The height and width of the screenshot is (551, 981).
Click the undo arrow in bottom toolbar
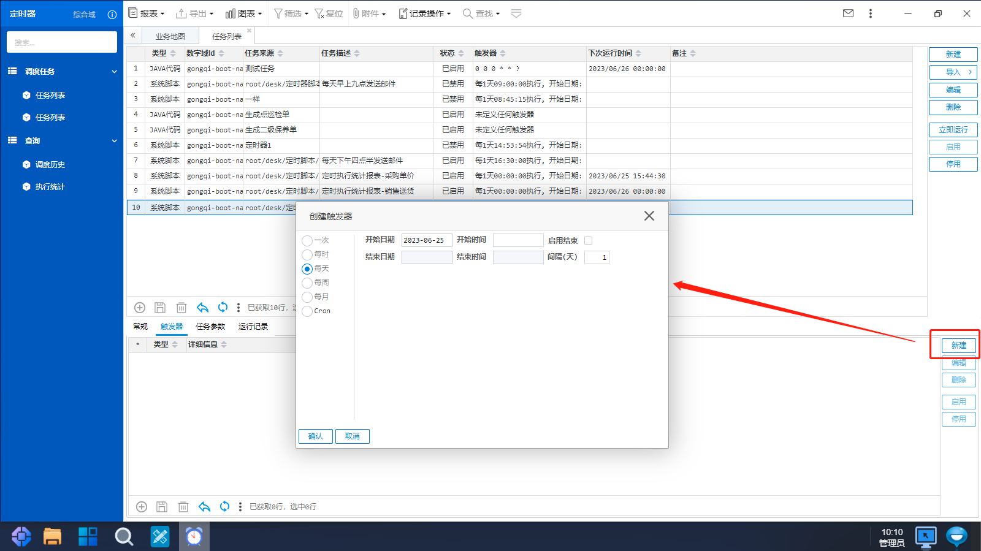click(204, 506)
